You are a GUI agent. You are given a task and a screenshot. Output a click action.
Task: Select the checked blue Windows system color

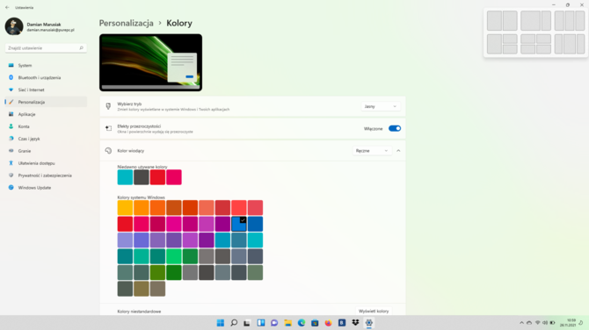[239, 224]
